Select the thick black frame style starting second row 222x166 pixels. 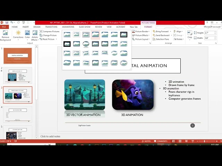click(x=67, y=44)
